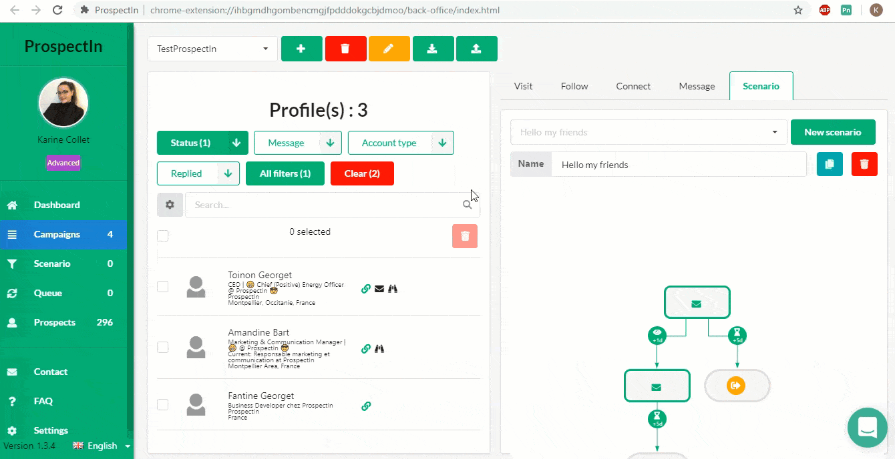Switch to the Scenario tab
The image size is (895, 459).
(x=761, y=86)
